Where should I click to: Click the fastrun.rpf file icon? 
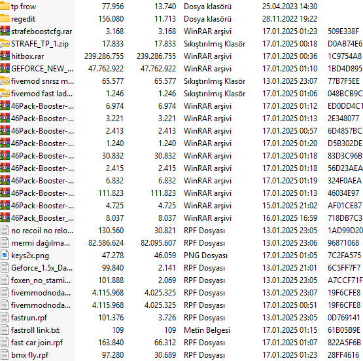[5, 317]
